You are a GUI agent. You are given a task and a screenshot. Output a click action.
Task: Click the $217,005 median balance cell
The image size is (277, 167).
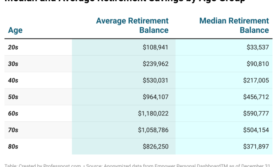click(x=256, y=81)
